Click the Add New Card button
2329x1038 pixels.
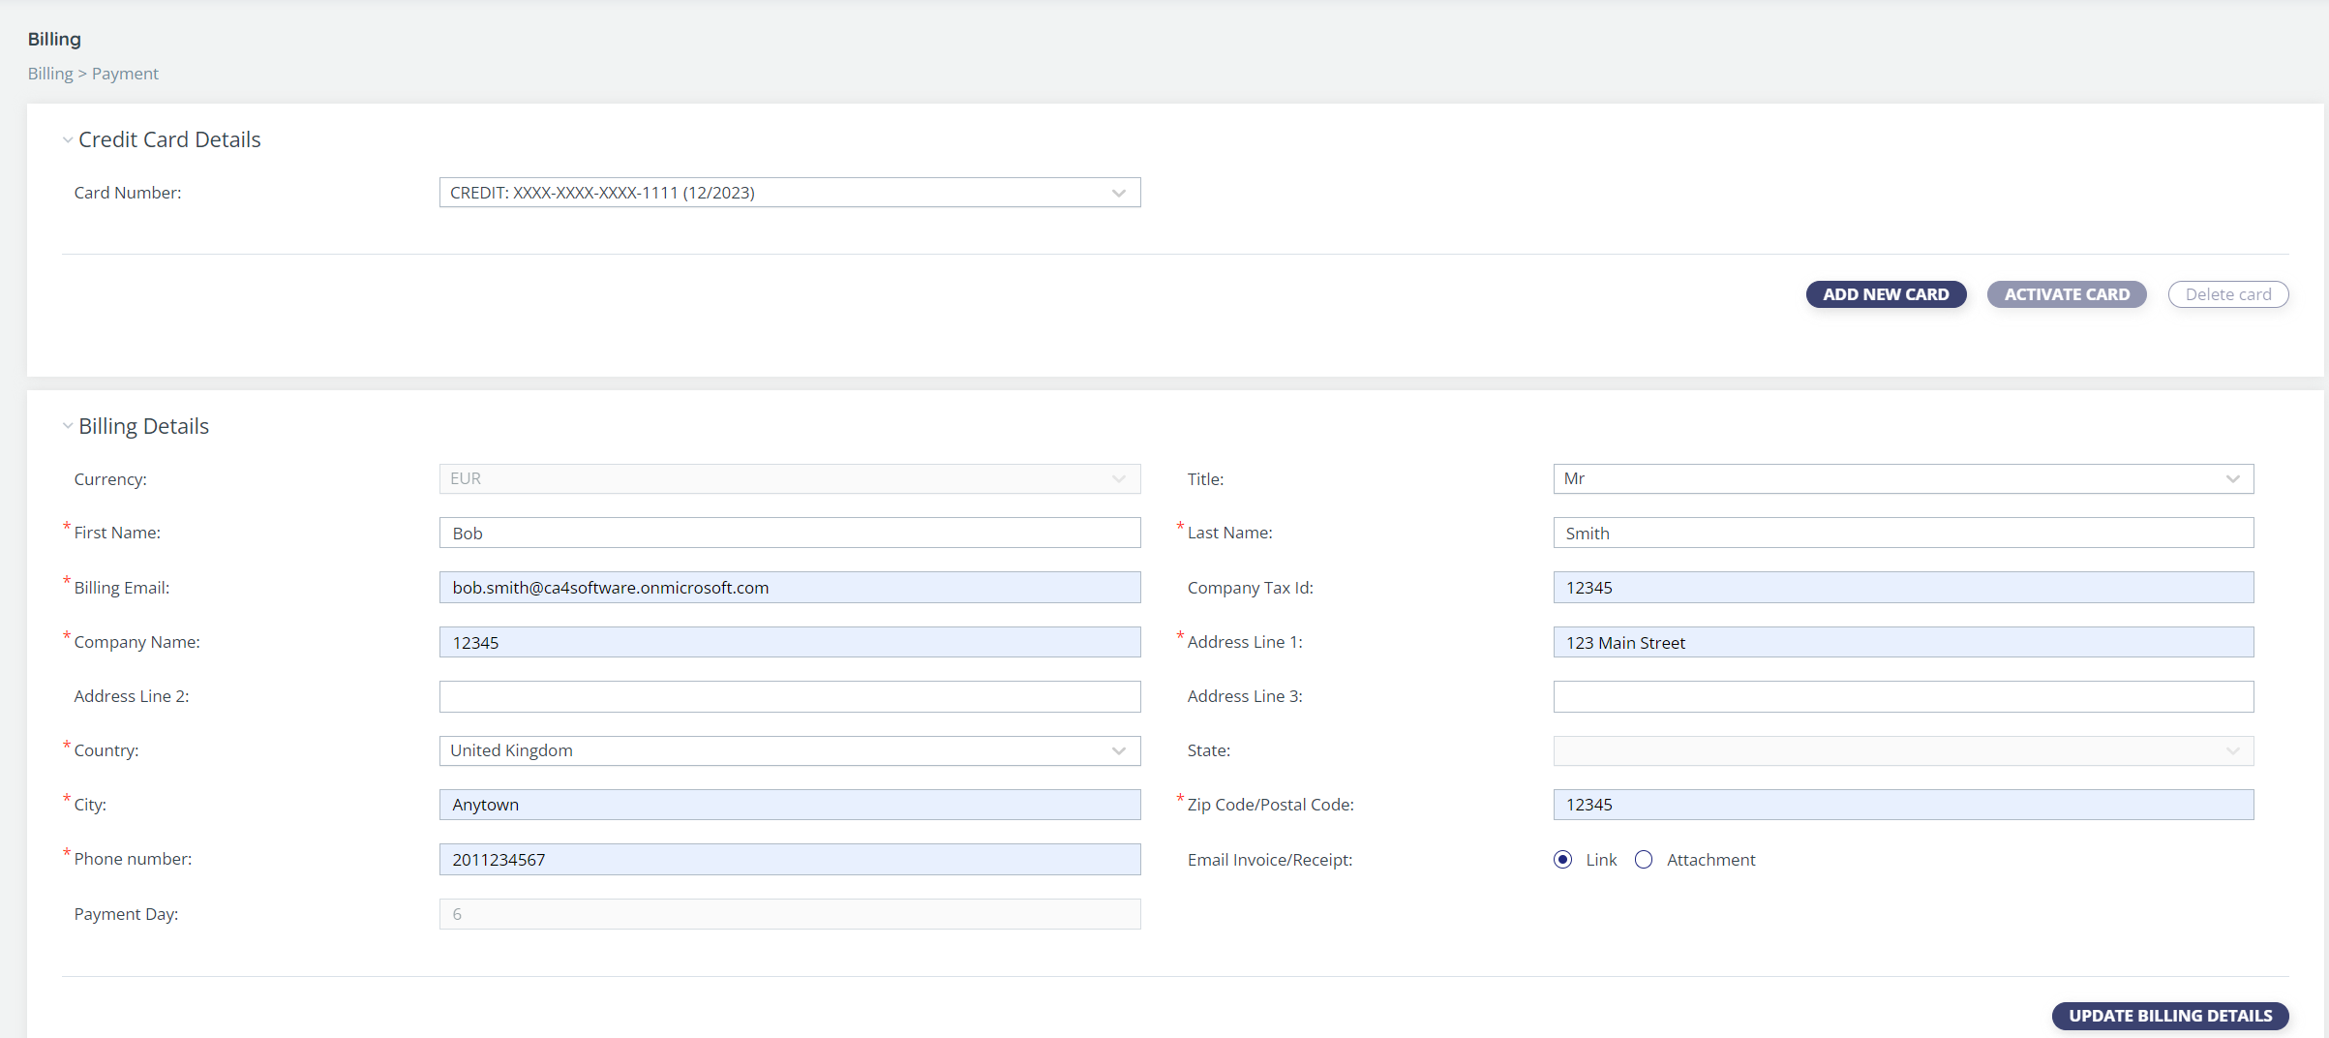(1885, 294)
